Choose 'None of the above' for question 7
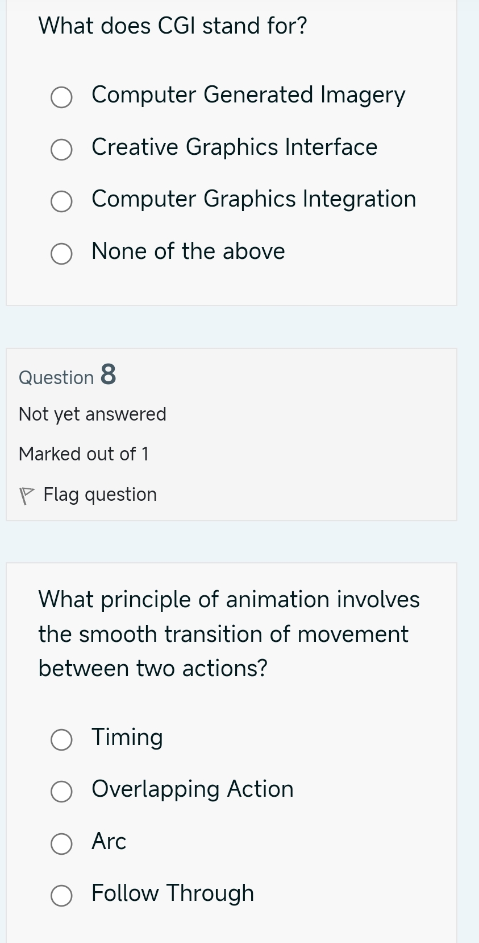Image resolution: width=479 pixels, height=943 pixels. click(61, 253)
